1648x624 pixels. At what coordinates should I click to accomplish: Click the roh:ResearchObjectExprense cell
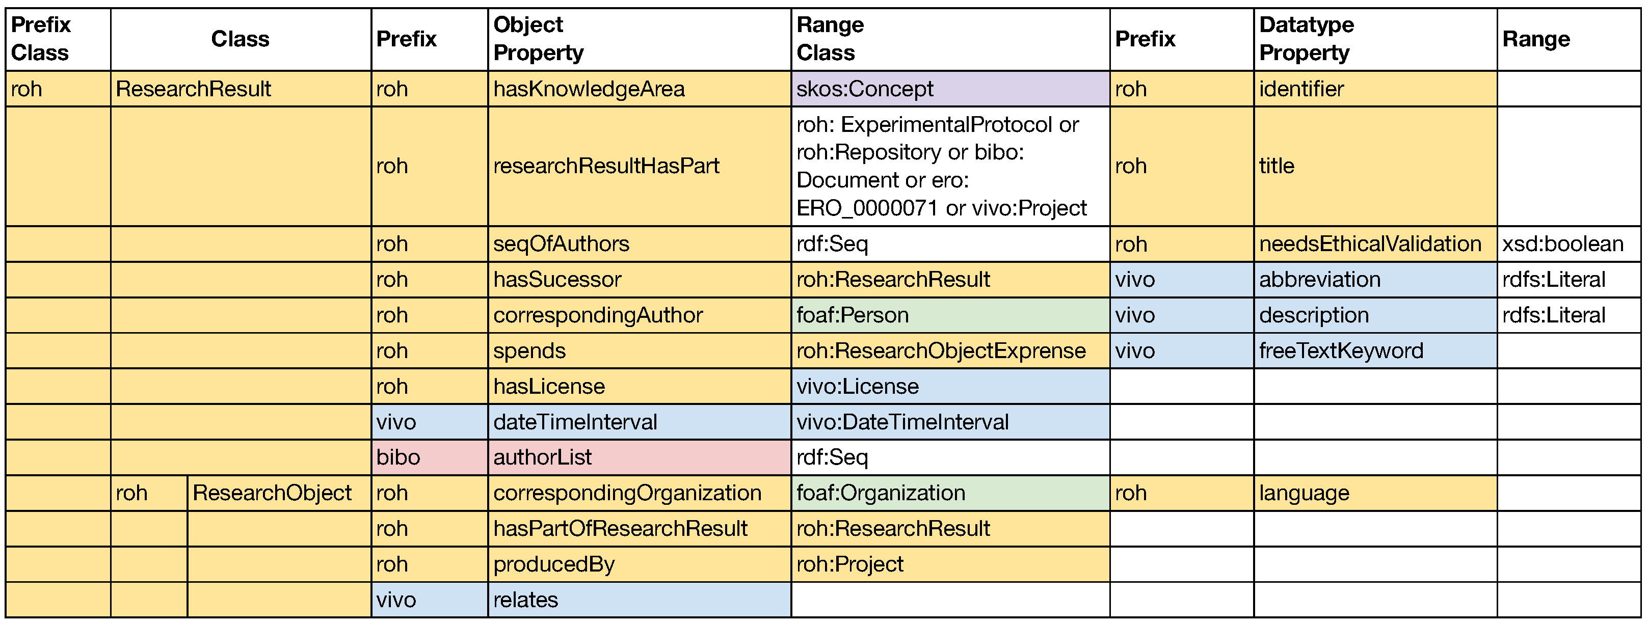click(940, 351)
